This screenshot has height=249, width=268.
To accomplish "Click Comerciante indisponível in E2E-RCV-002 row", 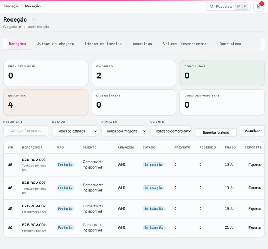I will 93,209.
